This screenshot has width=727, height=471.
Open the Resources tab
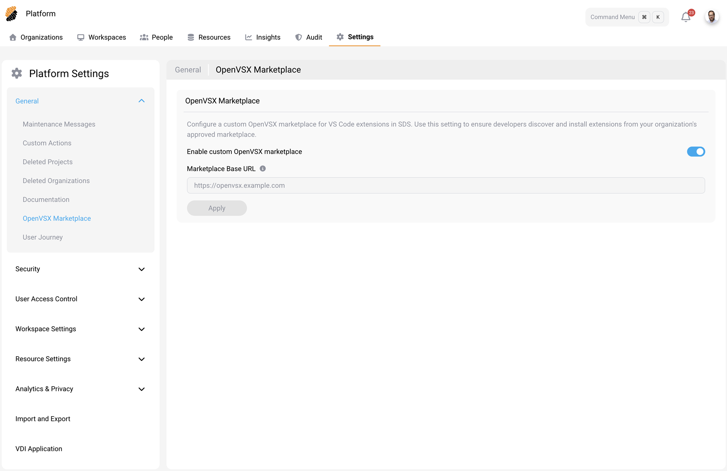point(209,37)
